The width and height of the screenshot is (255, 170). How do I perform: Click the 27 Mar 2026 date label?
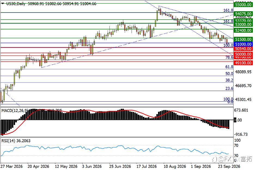click(11, 166)
